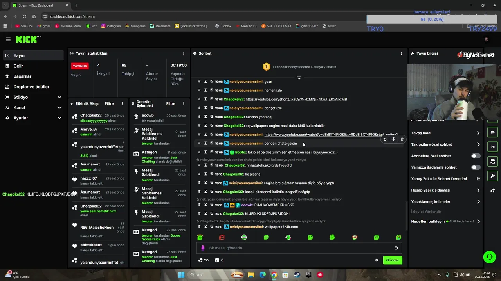The height and width of the screenshot is (281, 501).
Task: Click the shop icon below message box
Action: pyautogui.click(x=217, y=260)
